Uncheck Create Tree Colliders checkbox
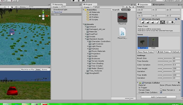Screen dimensions: 183x105 (161, 92)
